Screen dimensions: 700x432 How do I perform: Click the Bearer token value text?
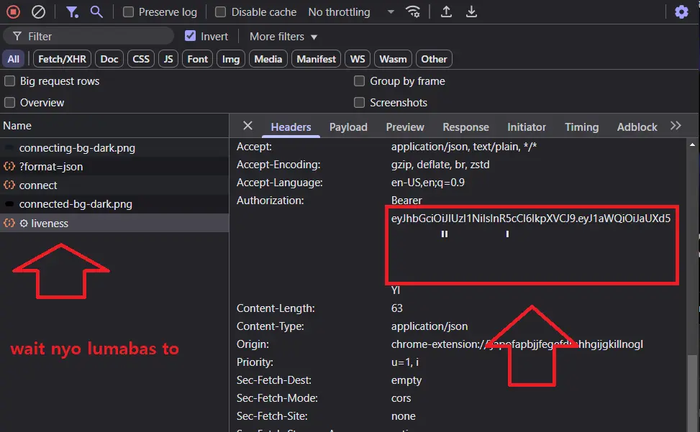531,218
